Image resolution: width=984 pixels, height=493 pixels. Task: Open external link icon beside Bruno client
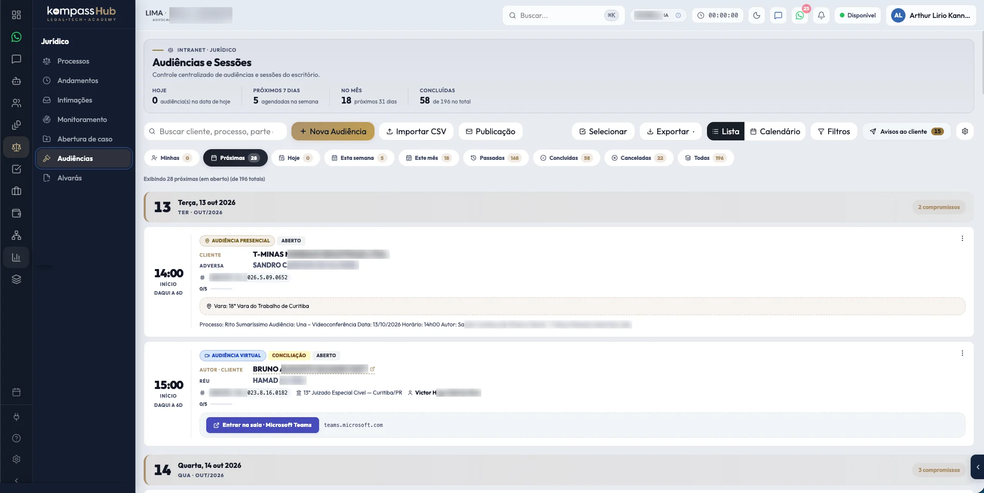coord(372,369)
